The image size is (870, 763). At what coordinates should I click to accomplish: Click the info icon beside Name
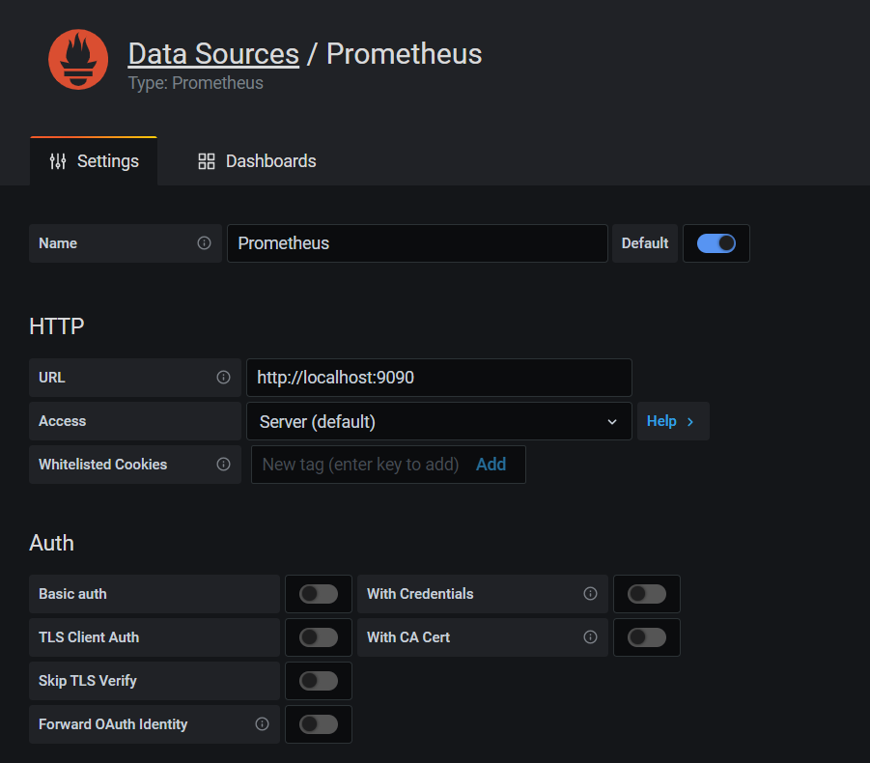click(x=204, y=243)
